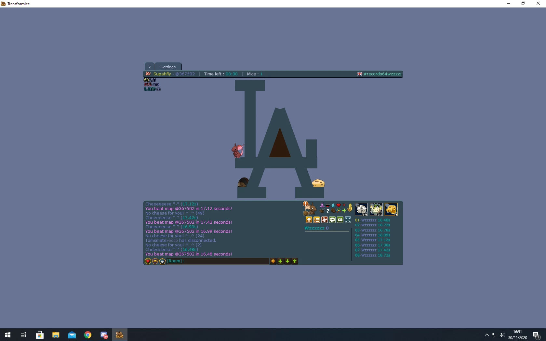Click record entry 04-Wzzzzzz 16.99s
Screen dimensions: 546x341
373,235
